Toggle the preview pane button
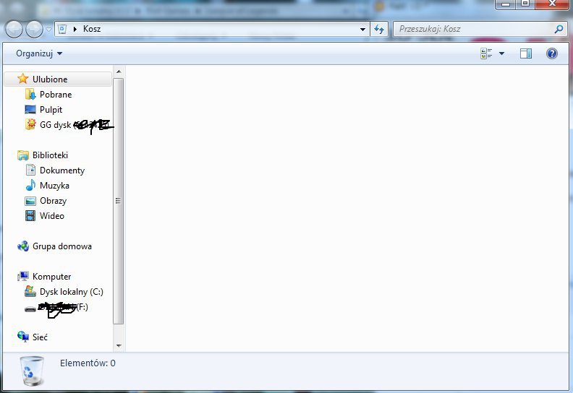Screen dimensions: 573x393 526,53
